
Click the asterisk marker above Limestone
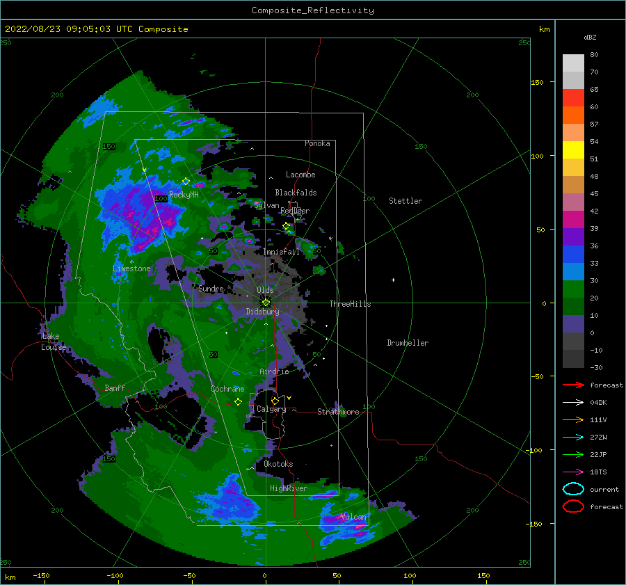[x=131, y=262]
